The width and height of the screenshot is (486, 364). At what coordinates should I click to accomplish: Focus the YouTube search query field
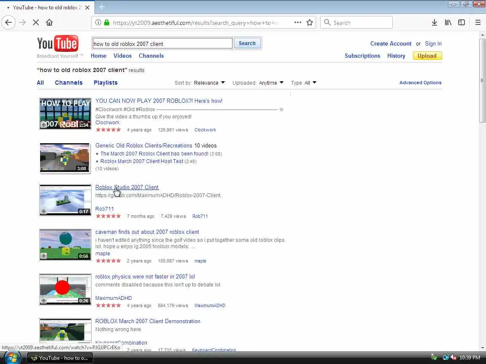(x=162, y=44)
